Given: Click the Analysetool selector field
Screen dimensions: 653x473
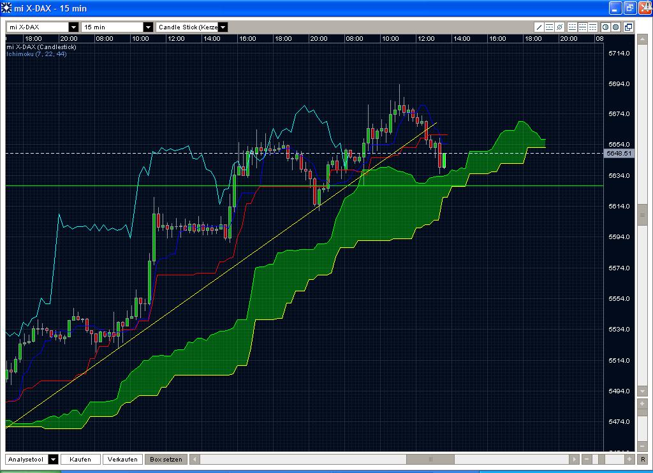Looking at the screenshot, I should [27, 459].
